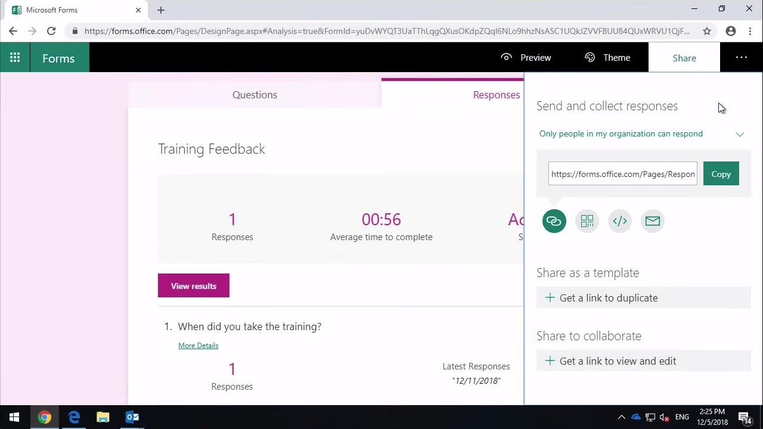The image size is (763, 429).
Task: Open the Theme option
Action: (x=607, y=58)
